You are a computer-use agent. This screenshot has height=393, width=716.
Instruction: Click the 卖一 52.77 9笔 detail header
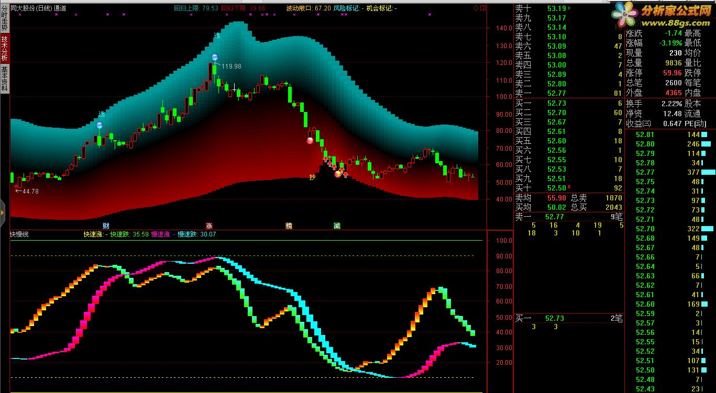[569, 216]
